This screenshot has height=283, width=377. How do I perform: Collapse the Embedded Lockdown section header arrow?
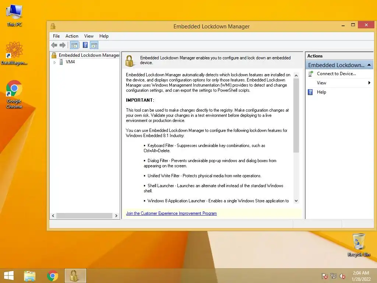[369, 65]
